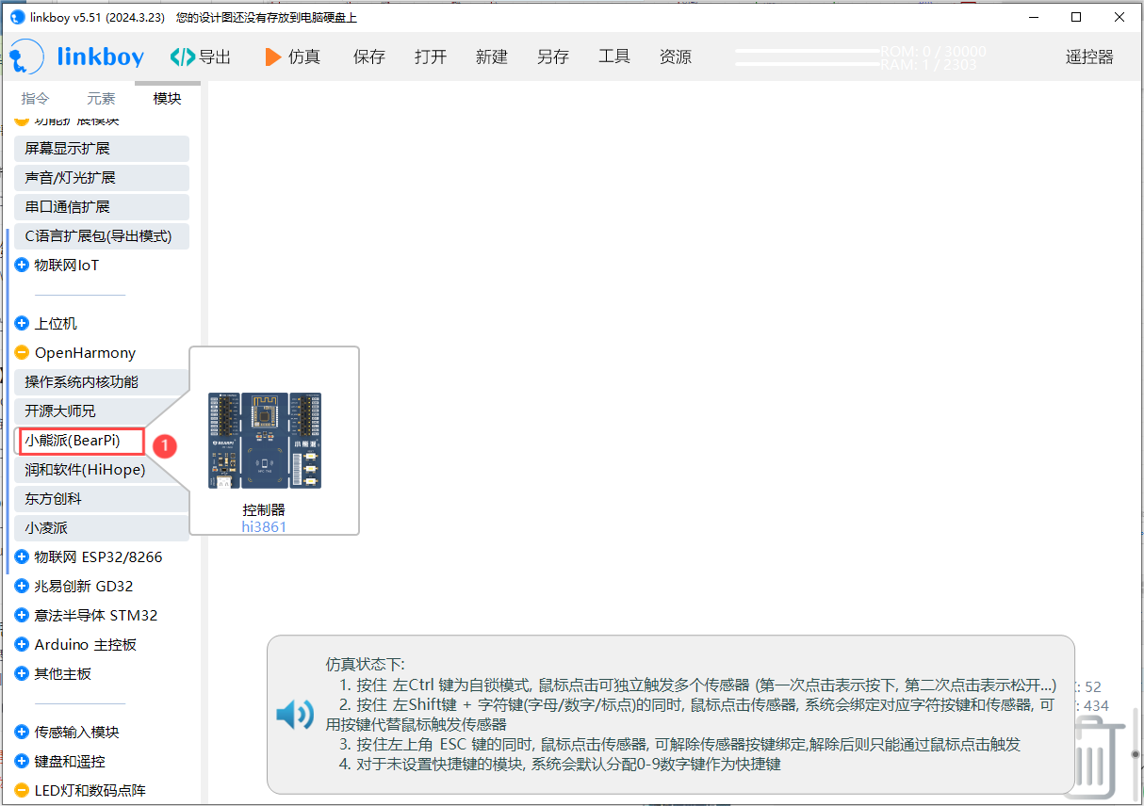Choose 另存 to save as
The width and height of the screenshot is (1144, 806).
[x=553, y=57]
